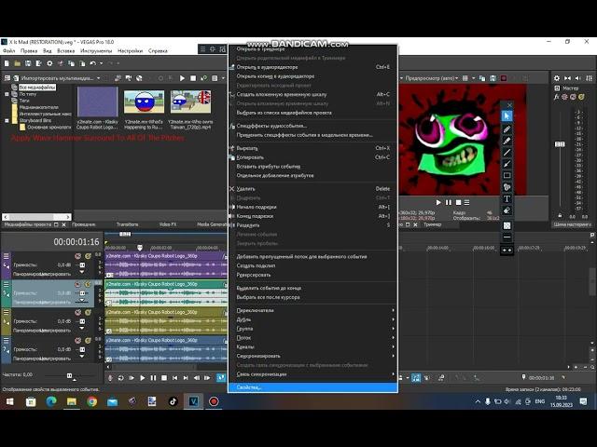Viewport: 597px width, 447px height.
Task: Open the preview quality dropdown
Action: pos(456,78)
